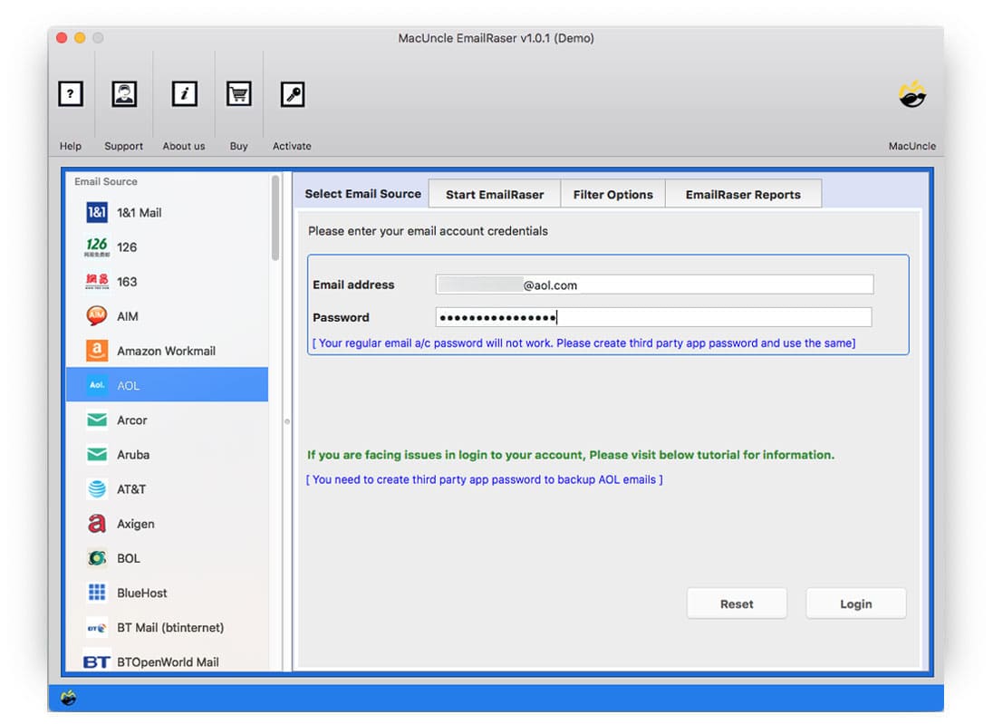This screenshot has width=993, height=724.
Task: Select the 126 mail source icon
Action: (97, 247)
